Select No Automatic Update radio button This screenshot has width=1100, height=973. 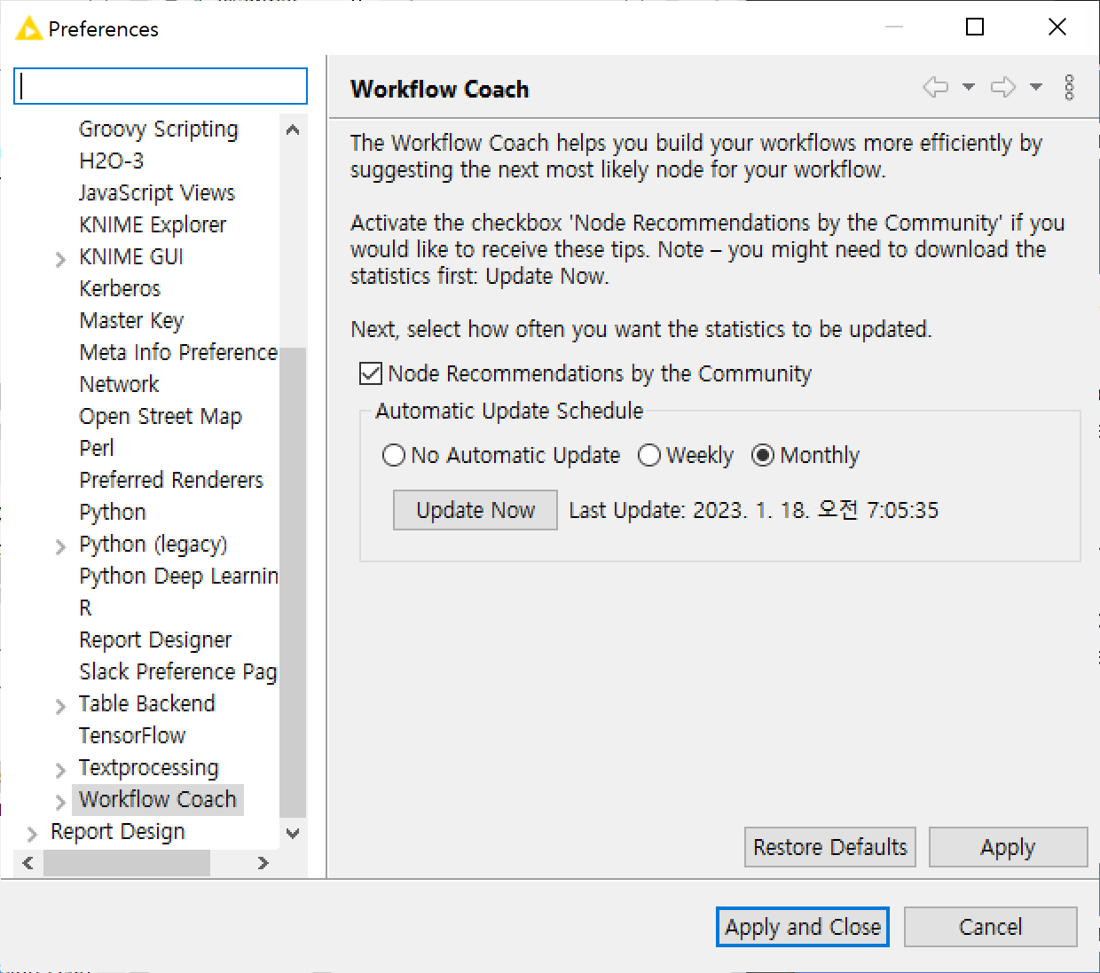pyautogui.click(x=393, y=455)
